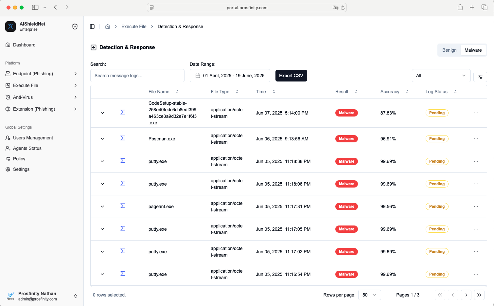
Task: Expand the Postman.exe row chevron
Action: pyautogui.click(x=102, y=139)
